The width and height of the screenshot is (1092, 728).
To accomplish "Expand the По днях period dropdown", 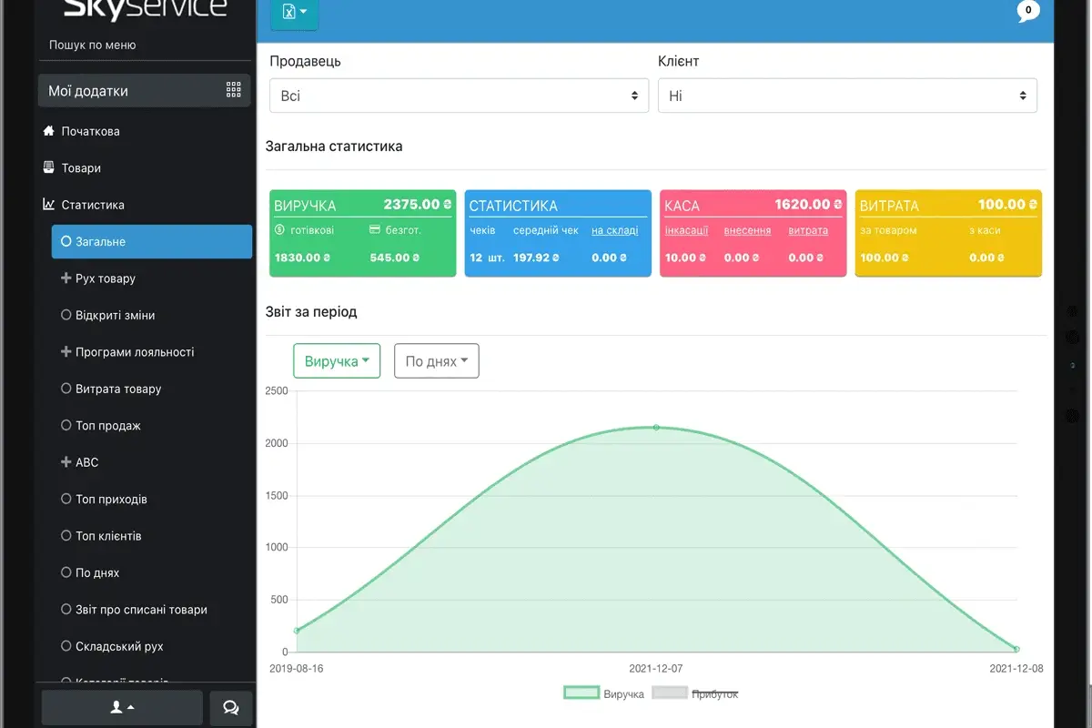I will 436,361.
